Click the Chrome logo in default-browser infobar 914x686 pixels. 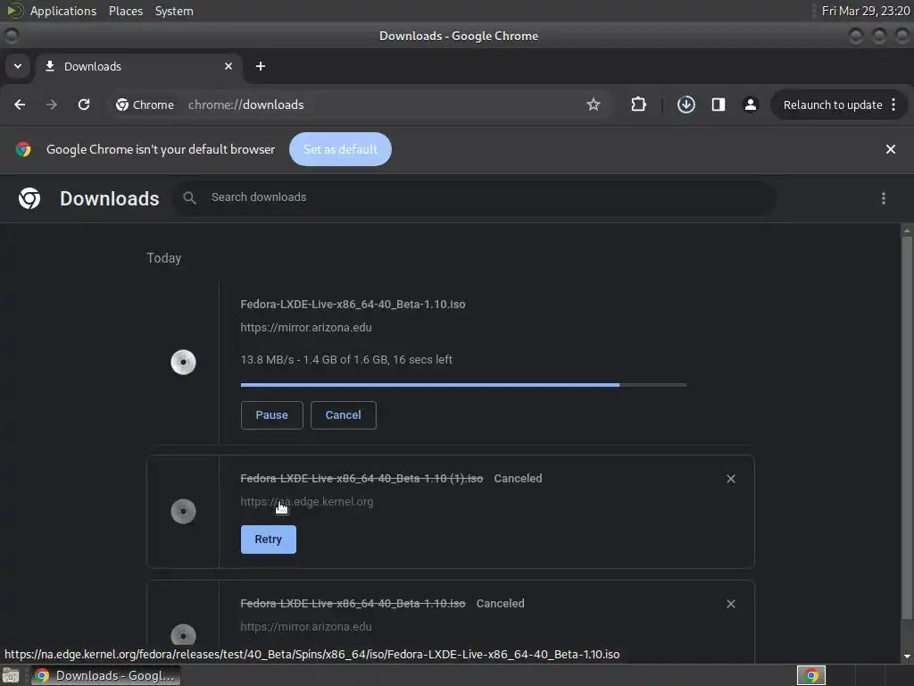pyautogui.click(x=23, y=149)
